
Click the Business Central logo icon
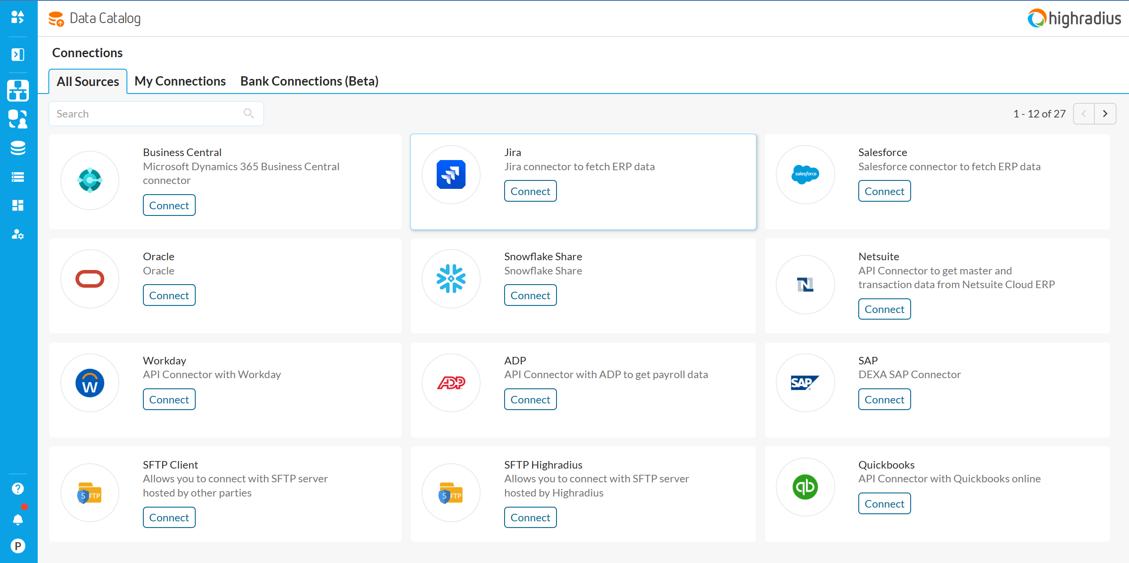click(90, 180)
